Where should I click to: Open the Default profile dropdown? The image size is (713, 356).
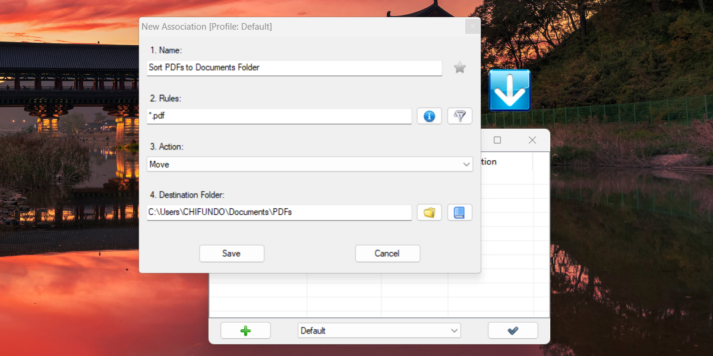tap(379, 330)
